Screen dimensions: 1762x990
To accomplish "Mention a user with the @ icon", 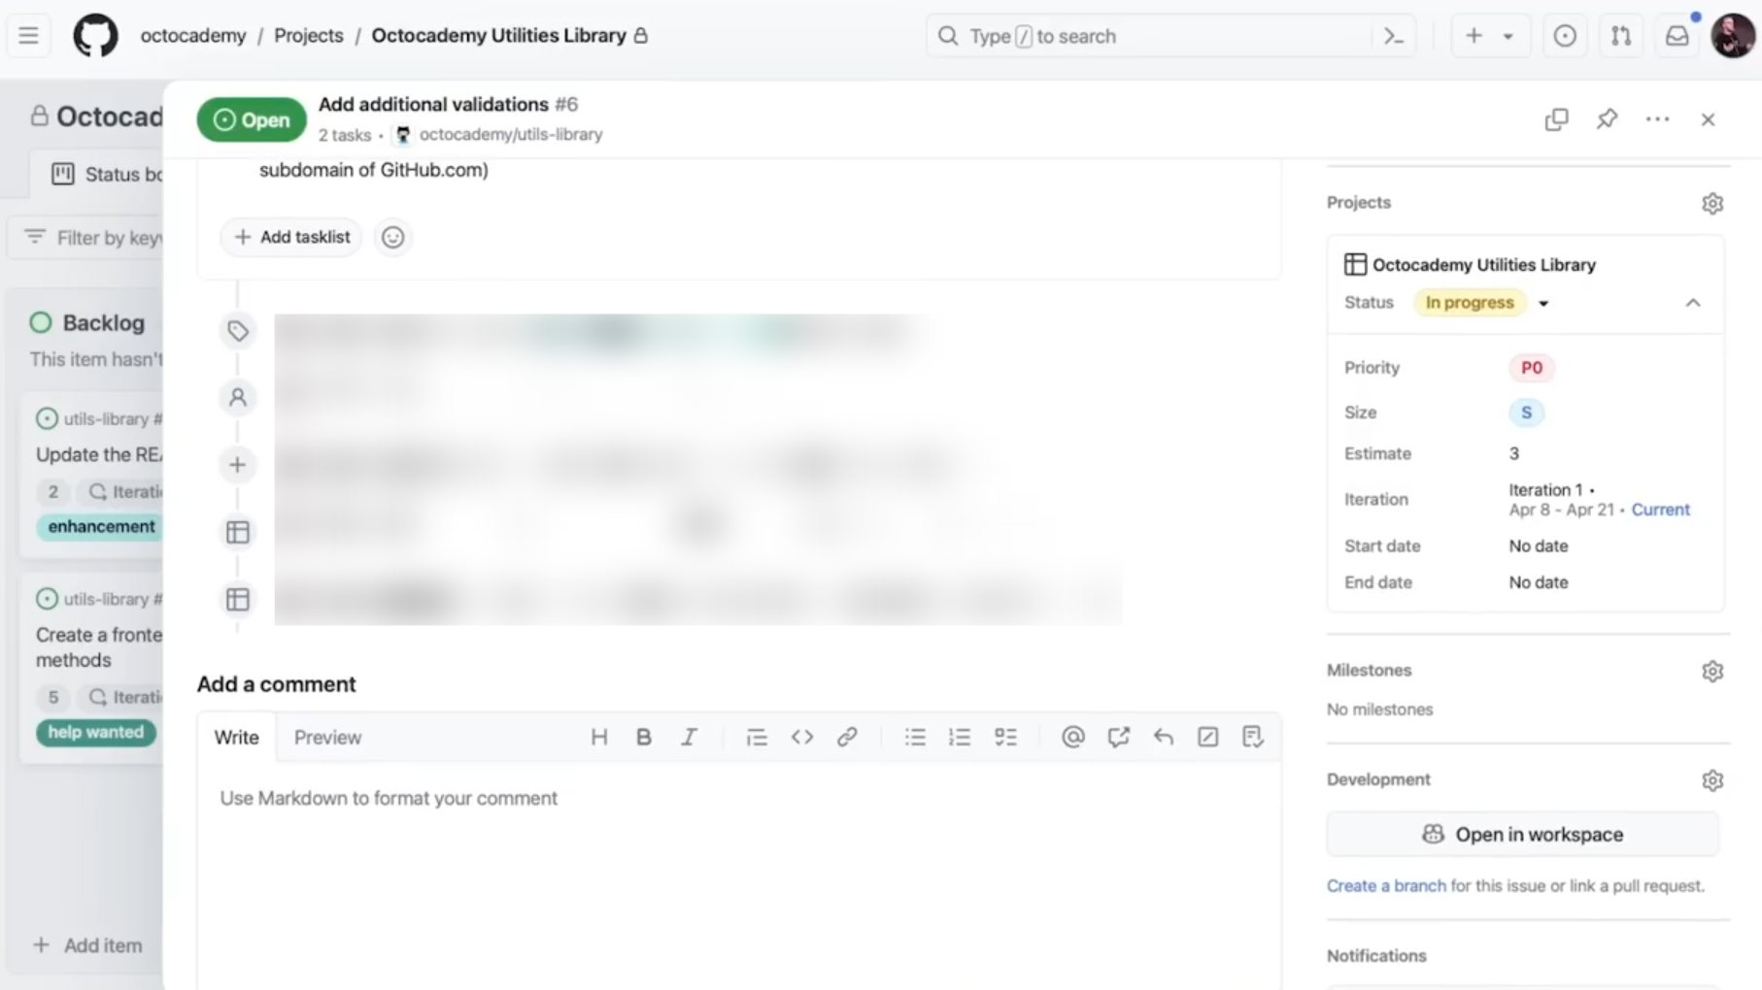I will pyautogui.click(x=1073, y=738).
